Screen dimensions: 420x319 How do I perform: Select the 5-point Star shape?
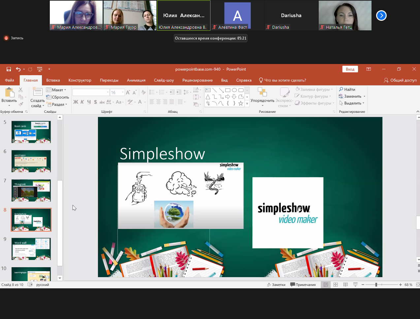(241, 103)
